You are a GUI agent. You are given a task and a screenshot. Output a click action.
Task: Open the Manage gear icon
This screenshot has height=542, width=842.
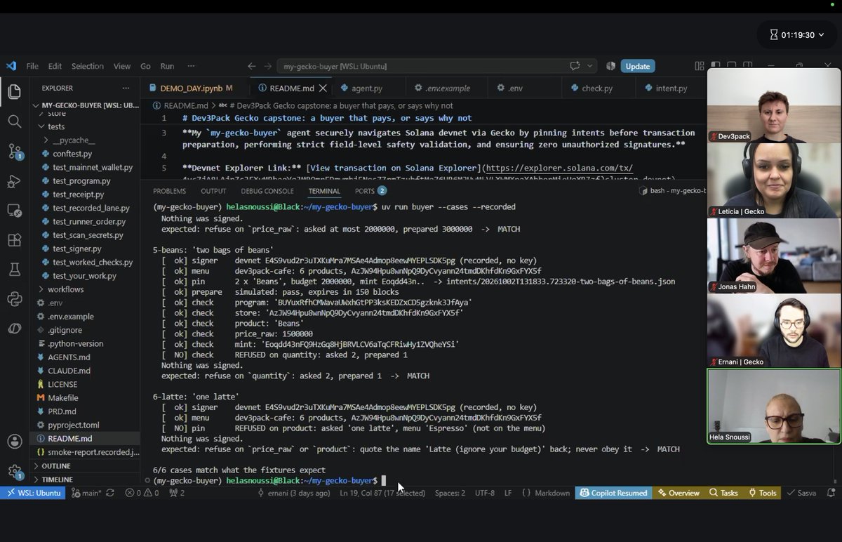click(x=15, y=471)
